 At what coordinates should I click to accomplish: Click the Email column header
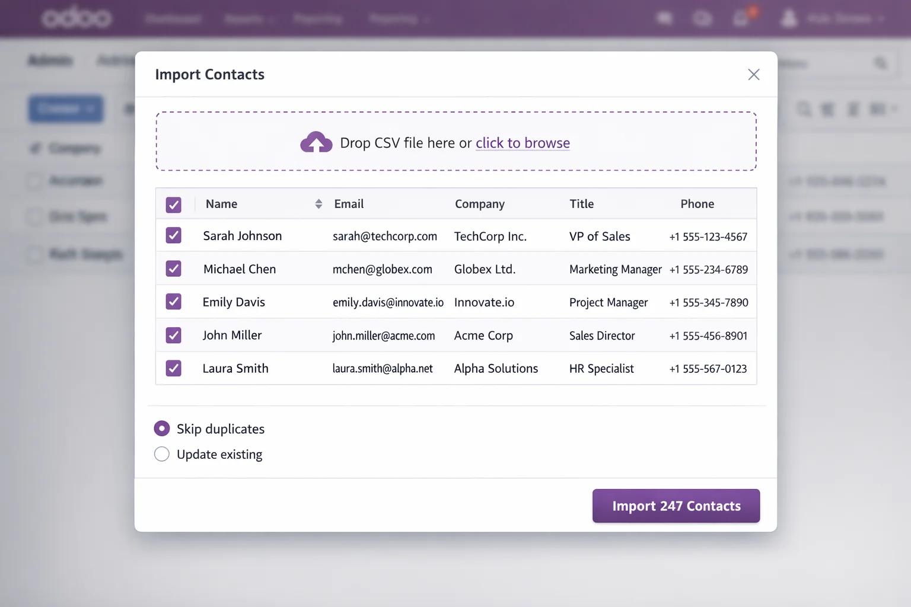click(349, 204)
